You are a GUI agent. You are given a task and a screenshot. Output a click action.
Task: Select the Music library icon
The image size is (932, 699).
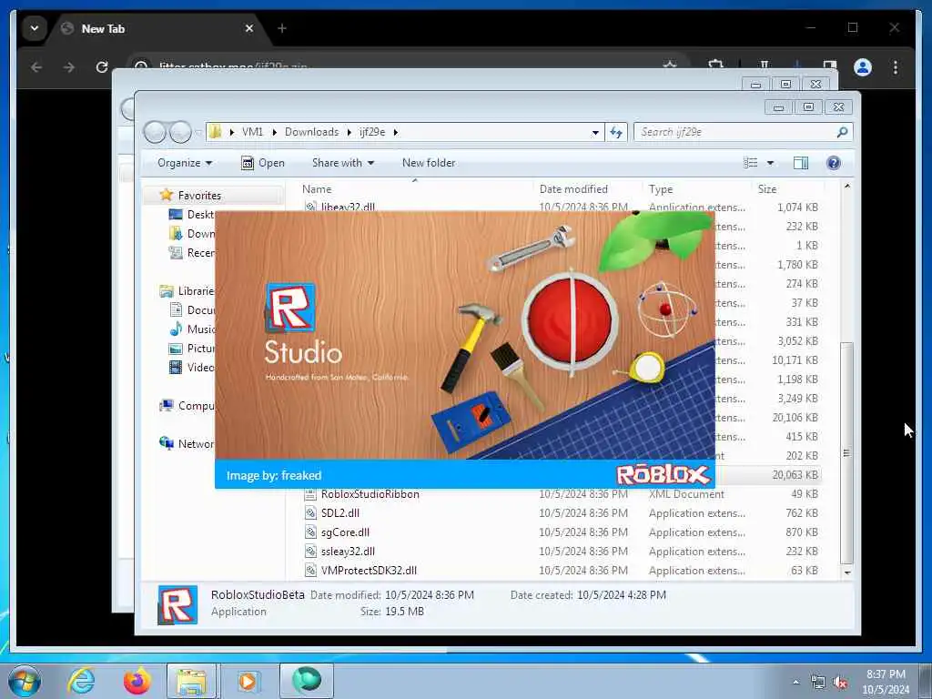point(176,329)
